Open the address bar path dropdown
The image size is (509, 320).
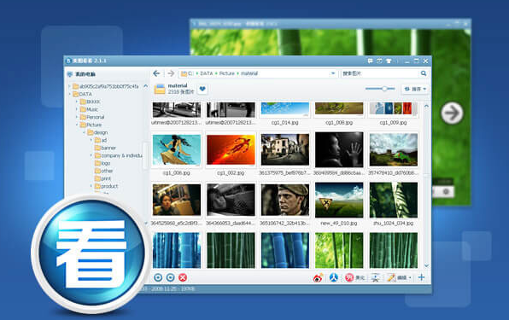pyautogui.click(x=333, y=73)
